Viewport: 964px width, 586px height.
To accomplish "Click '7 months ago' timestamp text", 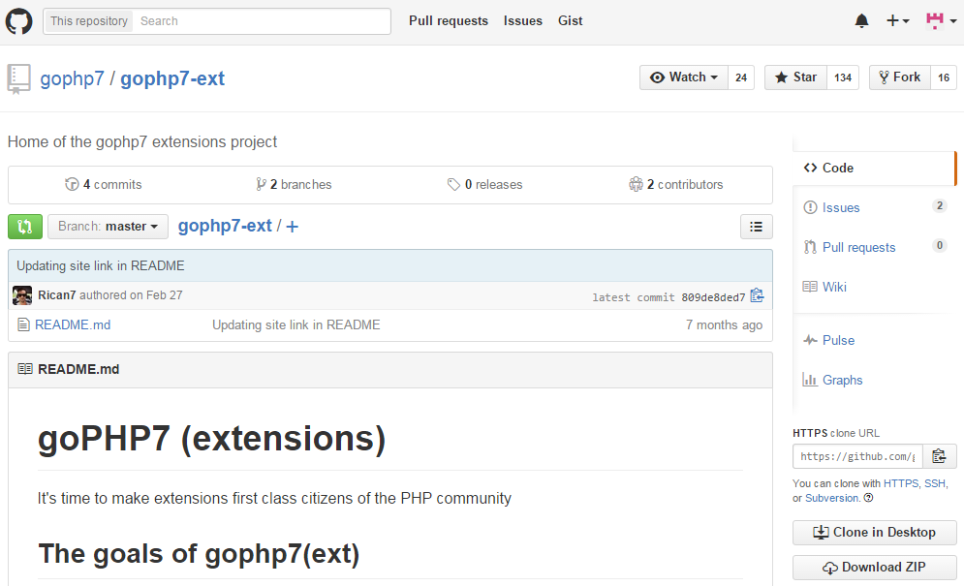I will pyautogui.click(x=724, y=324).
